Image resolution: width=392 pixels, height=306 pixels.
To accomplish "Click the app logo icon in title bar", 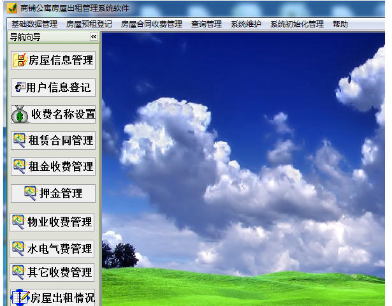I will click(x=12, y=8).
